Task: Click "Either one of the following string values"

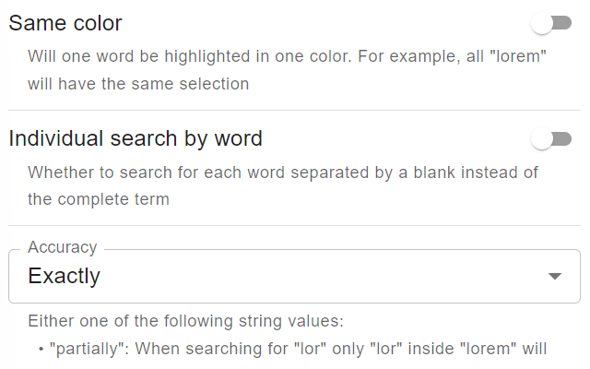Action: [x=185, y=321]
